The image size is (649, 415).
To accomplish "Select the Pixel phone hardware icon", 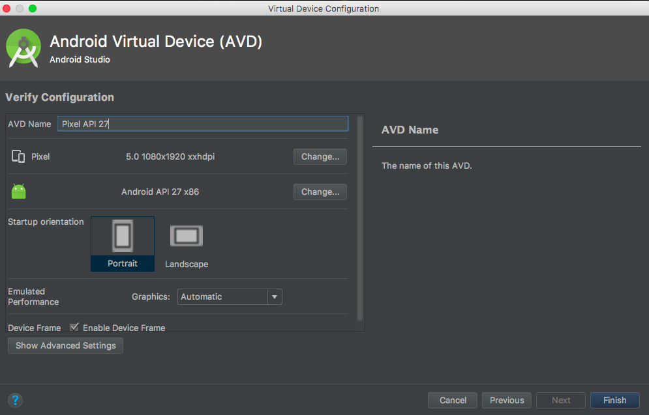I will (x=18, y=156).
